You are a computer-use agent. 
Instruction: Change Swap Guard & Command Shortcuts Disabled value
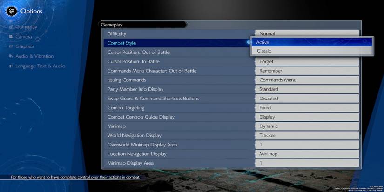tap(307, 99)
